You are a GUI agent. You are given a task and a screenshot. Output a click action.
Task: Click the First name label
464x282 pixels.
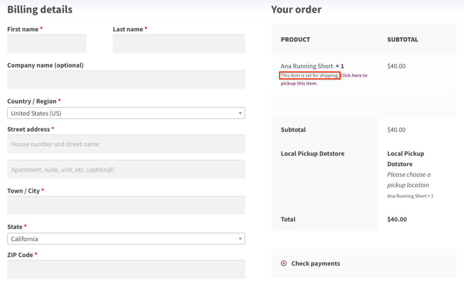23,29
